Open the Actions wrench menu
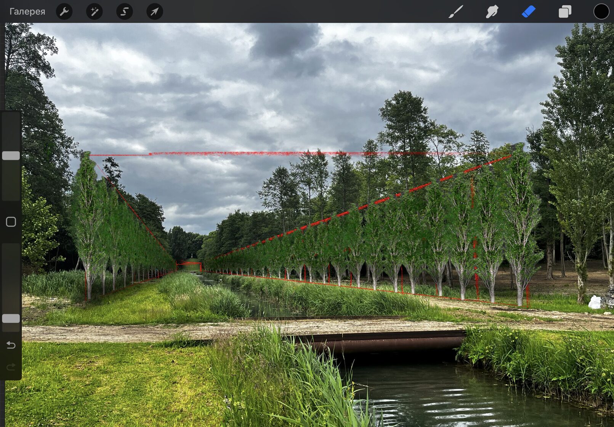Image resolution: width=614 pixels, height=427 pixels. pos(64,11)
